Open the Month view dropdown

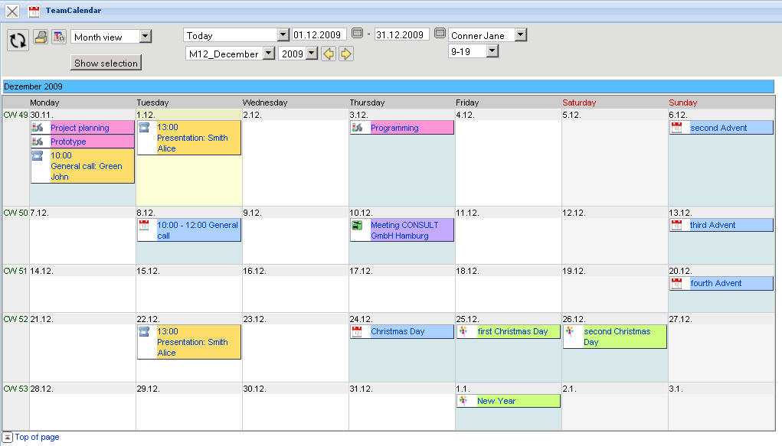pyautogui.click(x=146, y=36)
